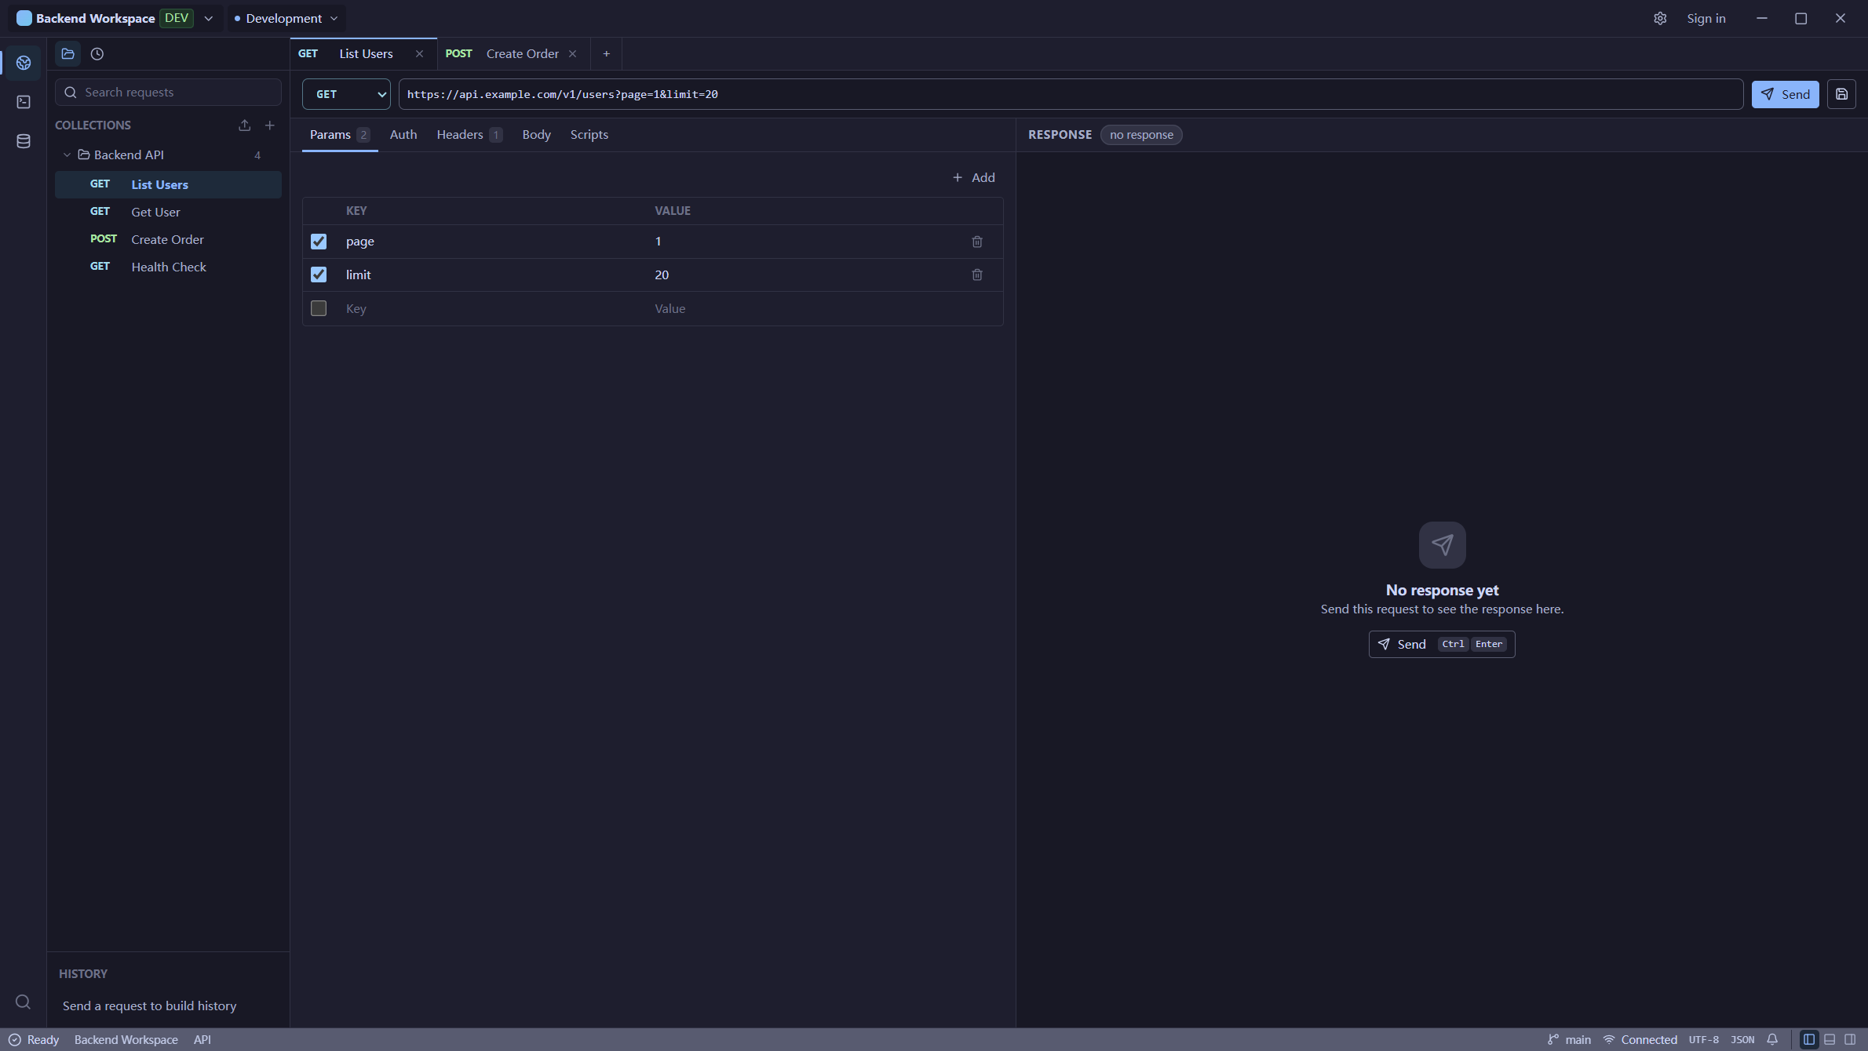Screen dimensions: 1868x1051
Task: Open the API client view in the activity bar
Action: click(x=24, y=63)
